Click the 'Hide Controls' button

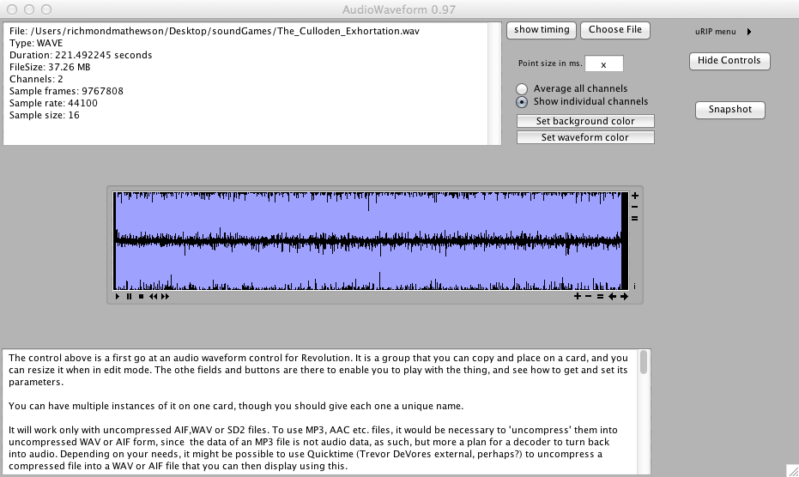(x=729, y=61)
